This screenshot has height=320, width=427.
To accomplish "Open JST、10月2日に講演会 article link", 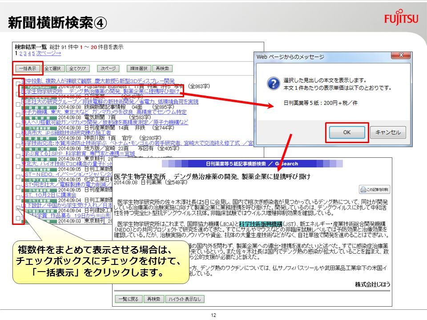I will pos(49,195).
